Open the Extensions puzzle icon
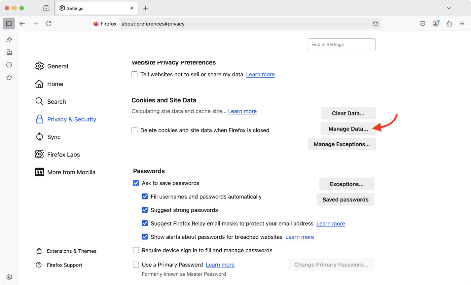This screenshot has height=285, width=471. pos(449,24)
